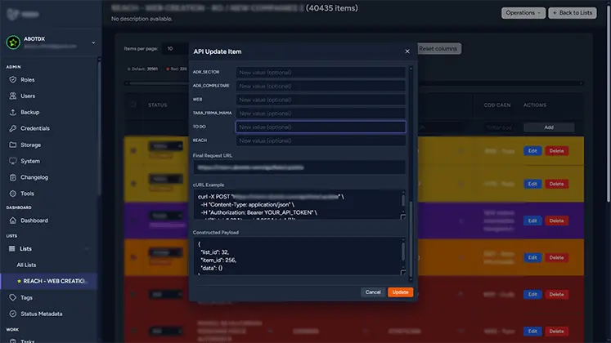Focus the ADR_SECTOR new value field

coord(321,73)
